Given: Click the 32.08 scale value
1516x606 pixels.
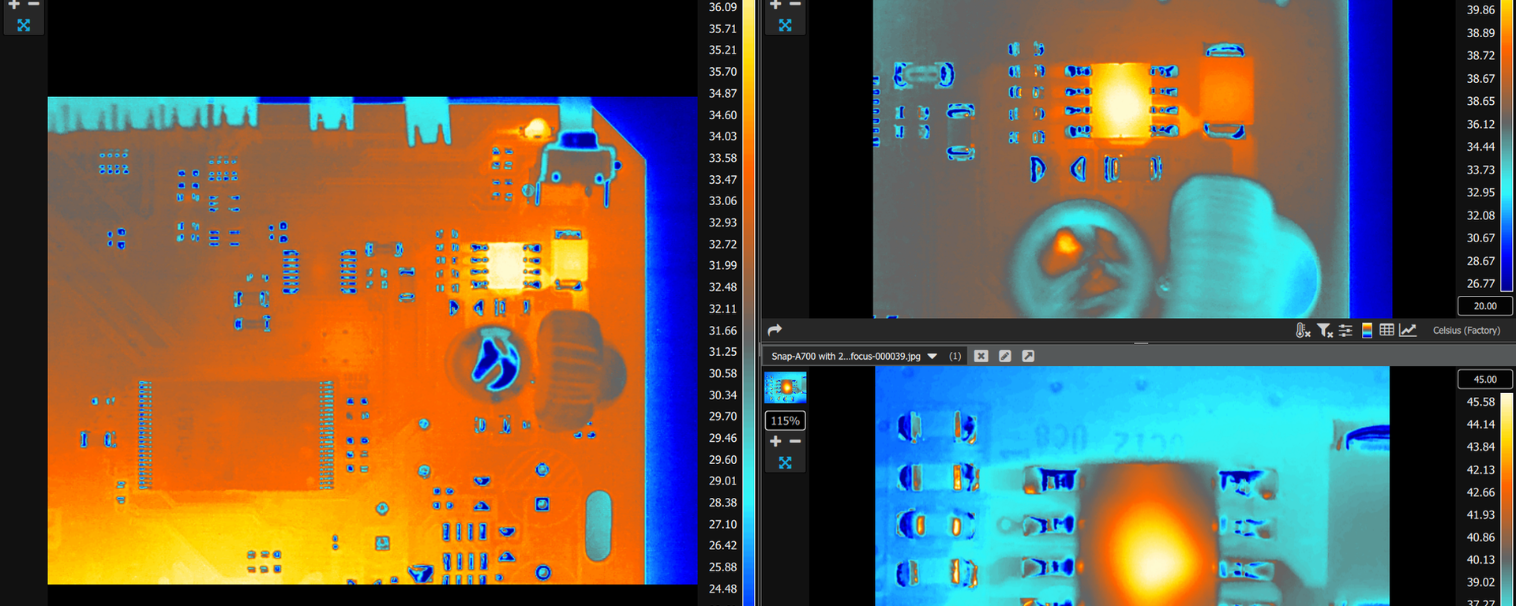Looking at the screenshot, I should click(x=1480, y=215).
